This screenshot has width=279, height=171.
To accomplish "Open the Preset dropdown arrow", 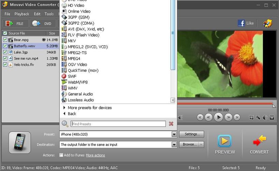I will [174, 134].
